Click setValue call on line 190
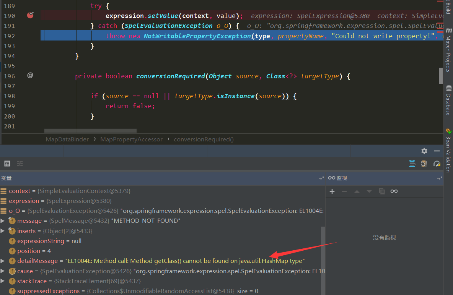 pyautogui.click(x=163, y=16)
